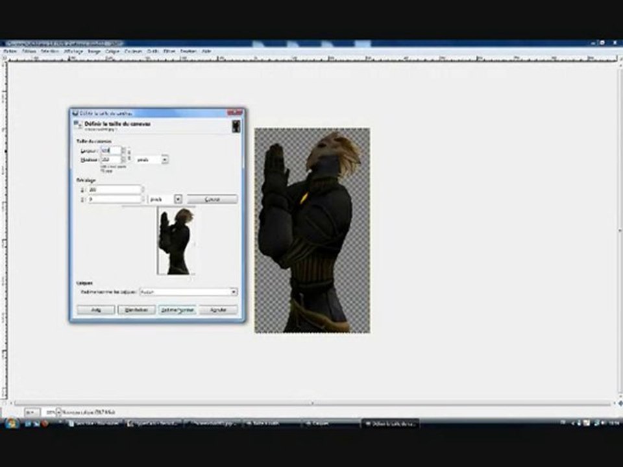Toggle the width-height chain link
This screenshot has width=623, height=467.
pyautogui.click(x=129, y=155)
